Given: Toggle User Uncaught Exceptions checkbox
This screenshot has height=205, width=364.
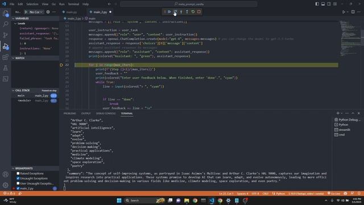Looking at the screenshot, I should (x=18, y=183).
